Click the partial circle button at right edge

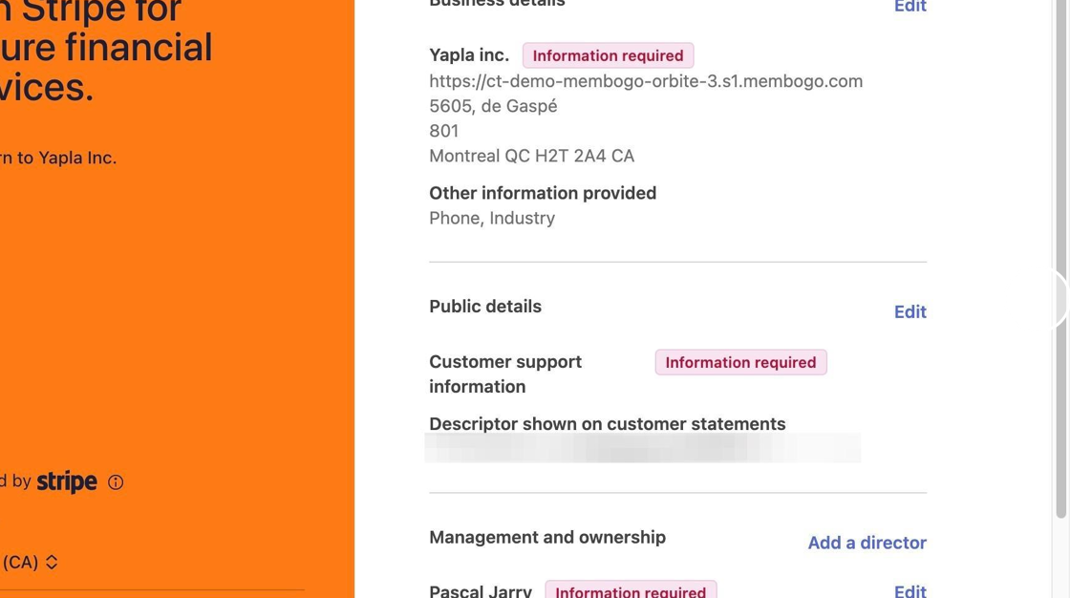click(1060, 298)
